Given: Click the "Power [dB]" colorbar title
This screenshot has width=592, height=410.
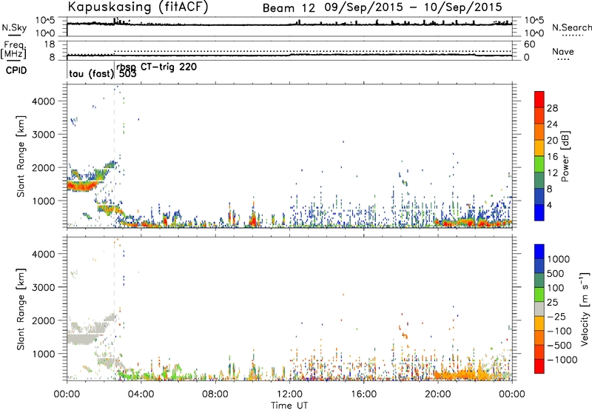Looking at the screenshot, I should point(565,156).
